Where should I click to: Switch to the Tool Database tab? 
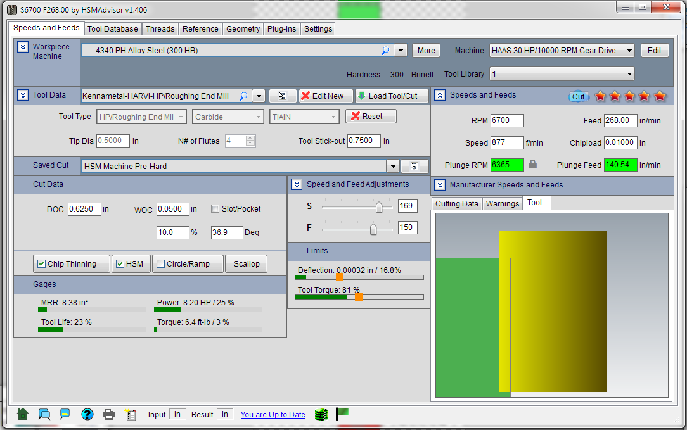point(113,29)
